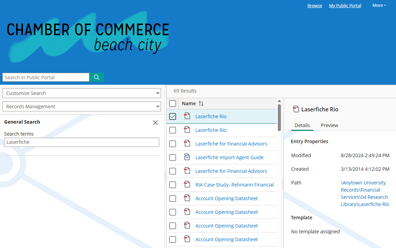This screenshot has height=248, width=396.
Task: Click the document icon of second Laserfiche Rio row
Action: [x=187, y=130]
